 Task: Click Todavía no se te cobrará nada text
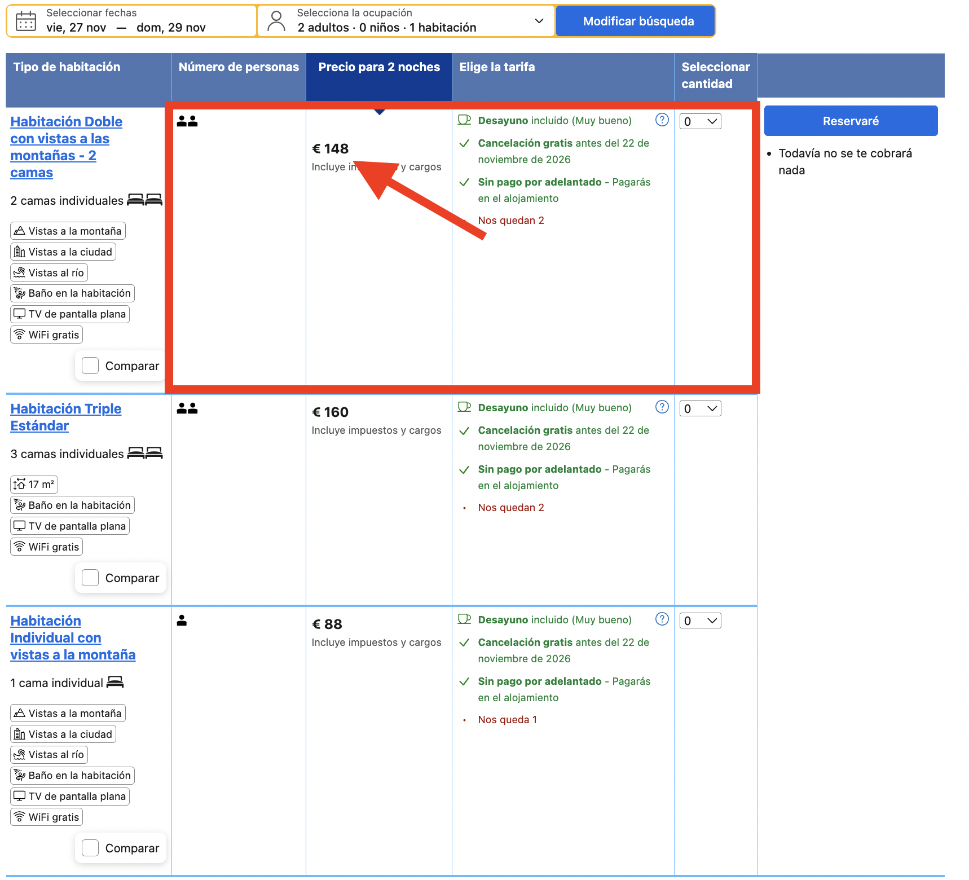(x=845, y=161)
